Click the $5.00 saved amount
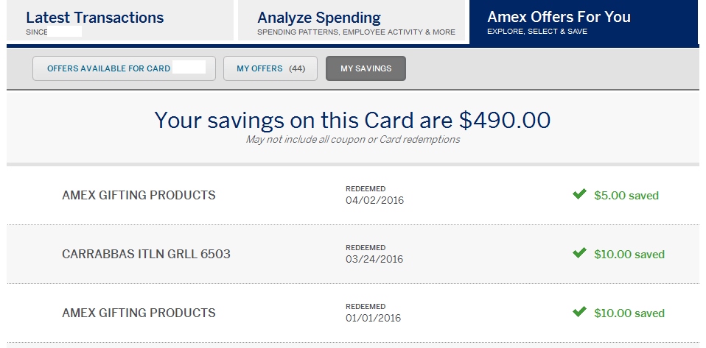Image resolution: width=706 pixels, height=348 pixels. pos(626,196)
